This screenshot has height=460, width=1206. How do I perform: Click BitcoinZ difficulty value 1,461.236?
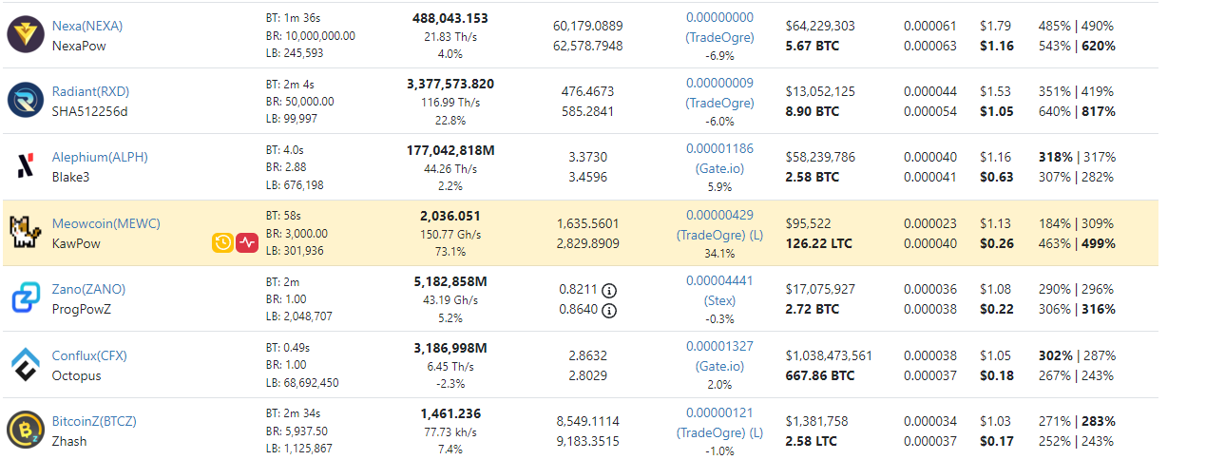pos(450,413)
